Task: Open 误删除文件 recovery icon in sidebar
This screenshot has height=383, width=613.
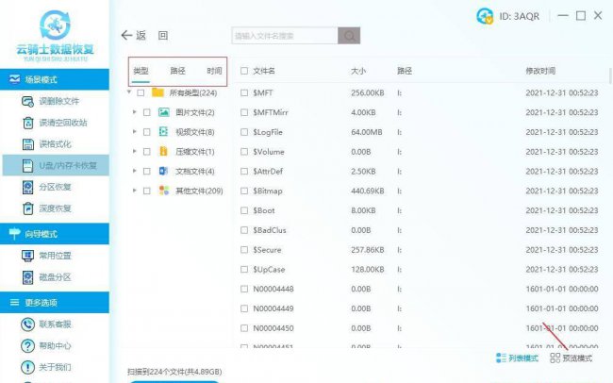Action: click(27, 101)
